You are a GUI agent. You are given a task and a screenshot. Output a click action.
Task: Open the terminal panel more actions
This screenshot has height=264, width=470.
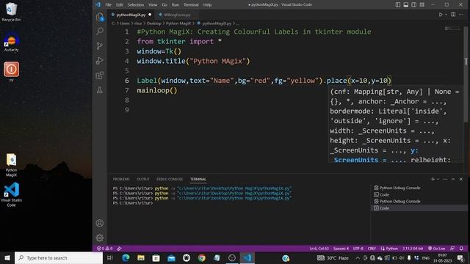click(445, 179)
